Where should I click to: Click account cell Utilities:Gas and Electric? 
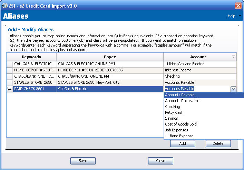200,64
